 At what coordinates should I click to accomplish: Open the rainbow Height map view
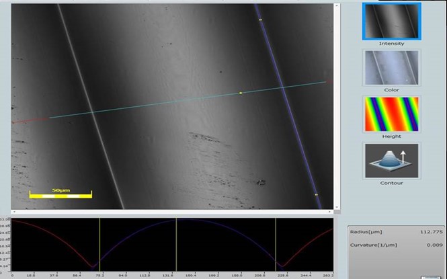[x=391, y=114]
